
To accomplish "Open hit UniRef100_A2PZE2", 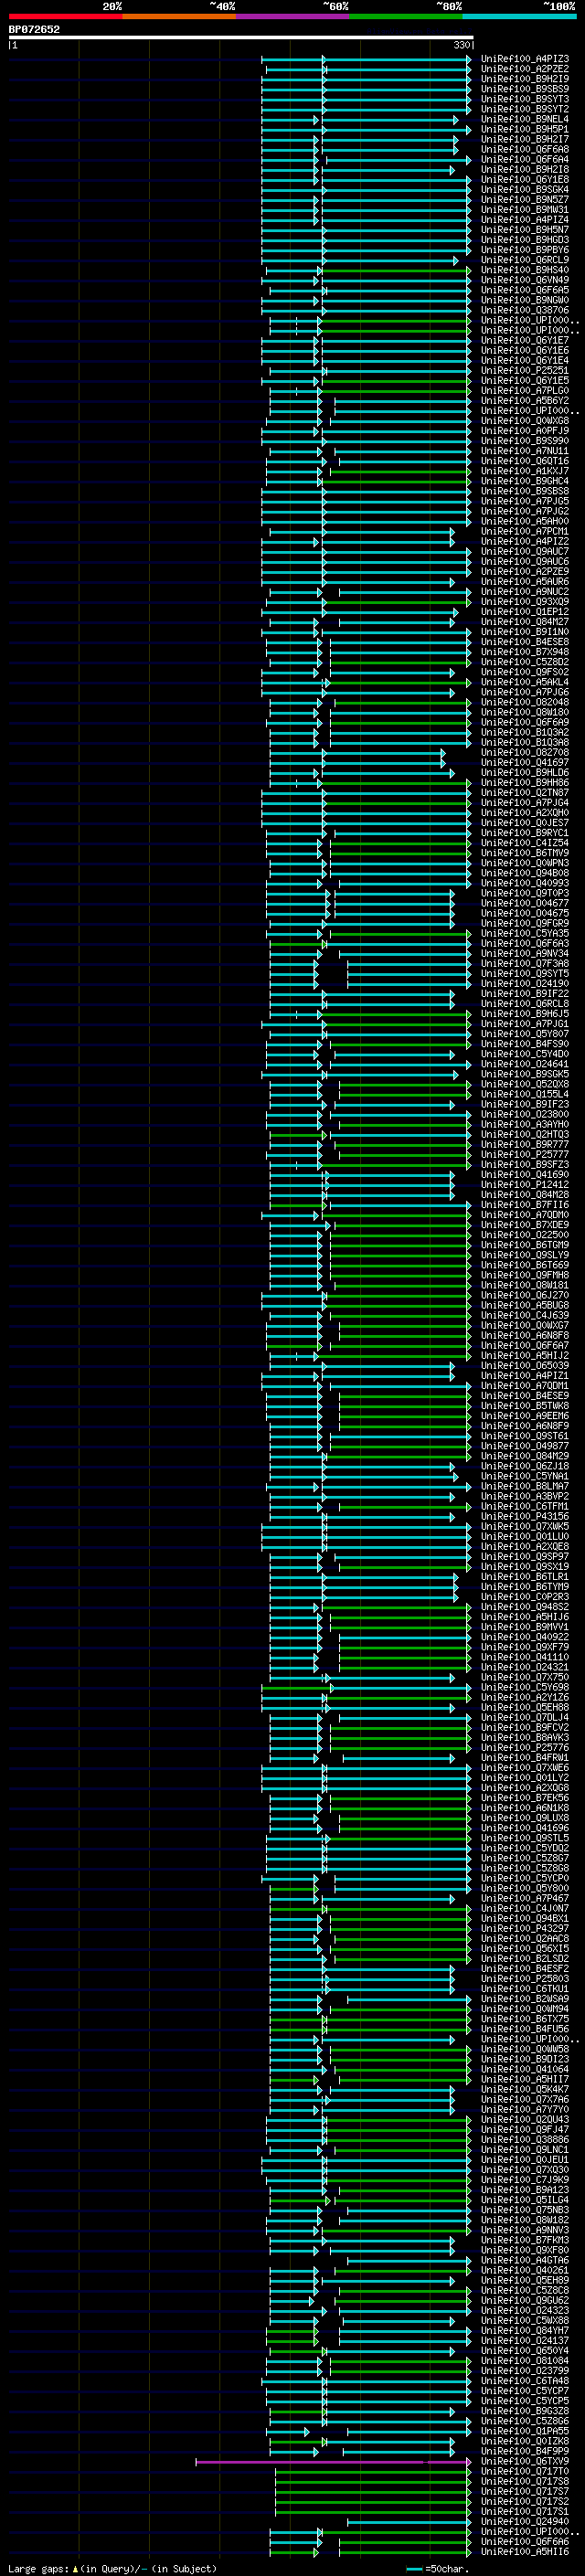I will point(525,69).
